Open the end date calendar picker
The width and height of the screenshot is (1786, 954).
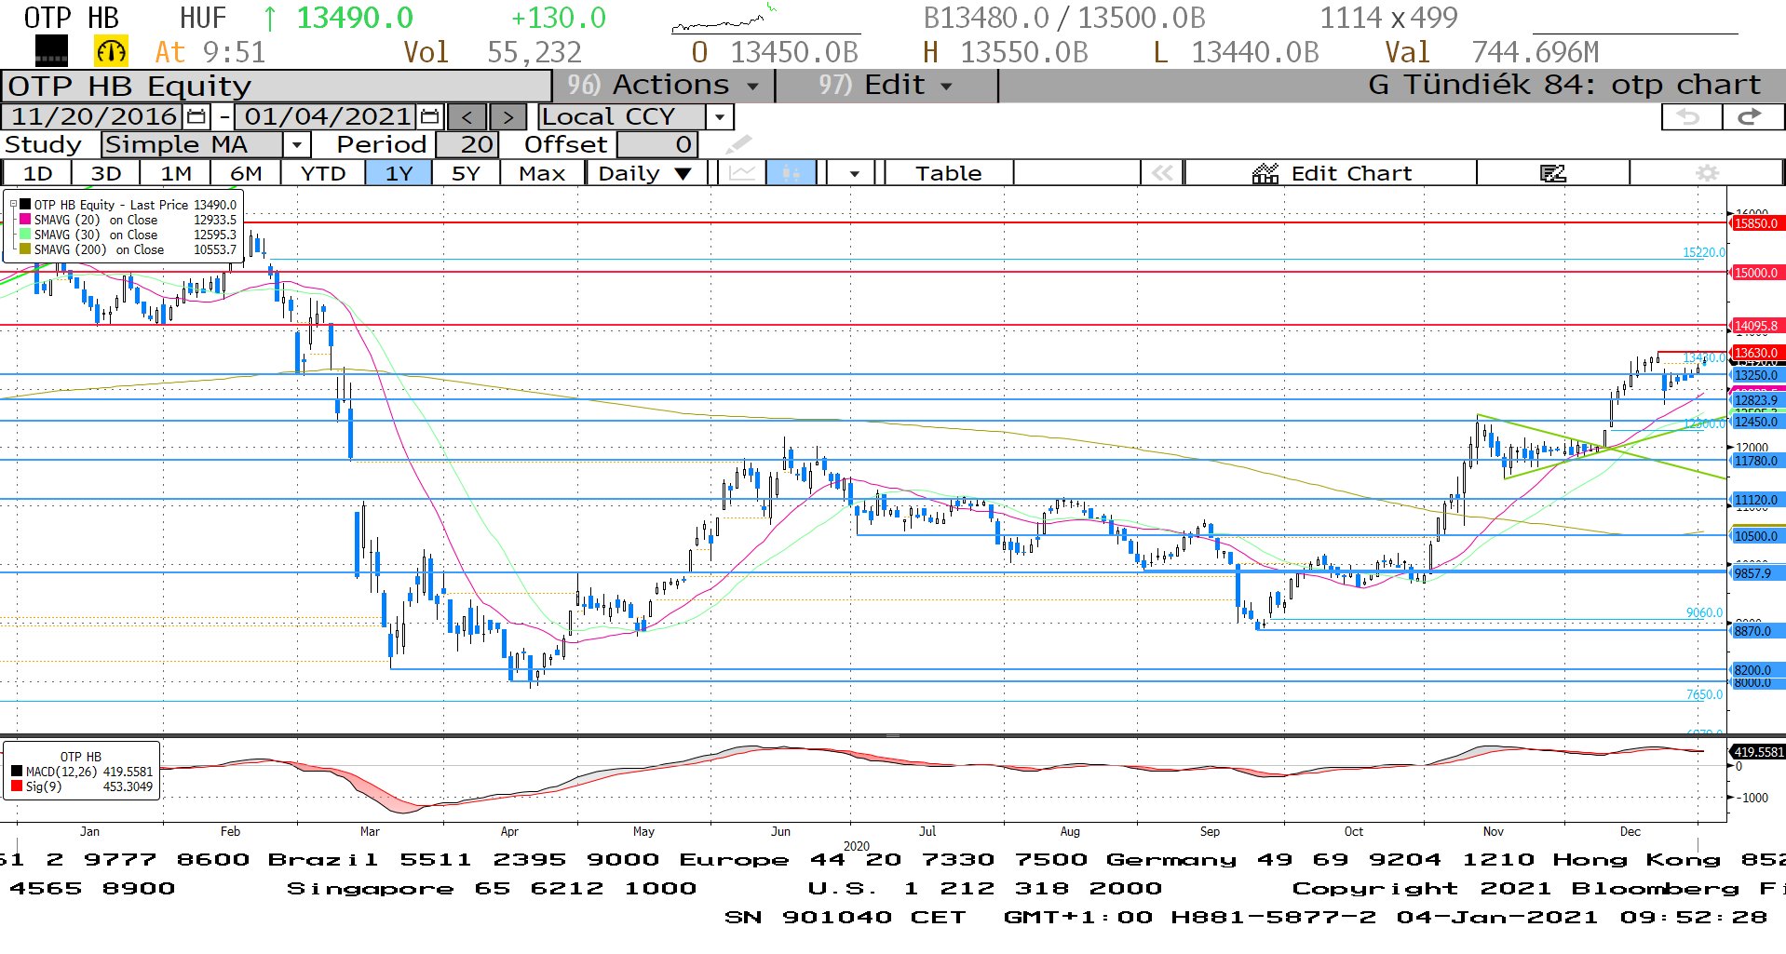(x=429, y=116)
